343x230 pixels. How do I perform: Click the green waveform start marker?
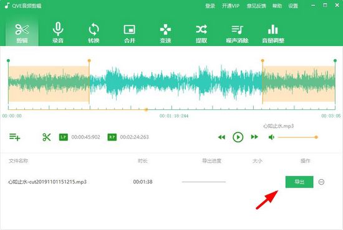point(8,60)
